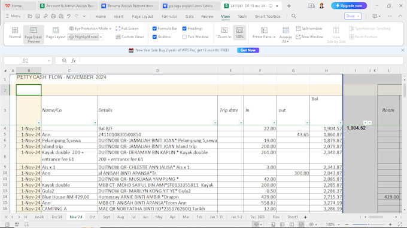Open filter dropdown for Details column
Viewport: 407px width, 228px height.
click(x=215, y=123)
